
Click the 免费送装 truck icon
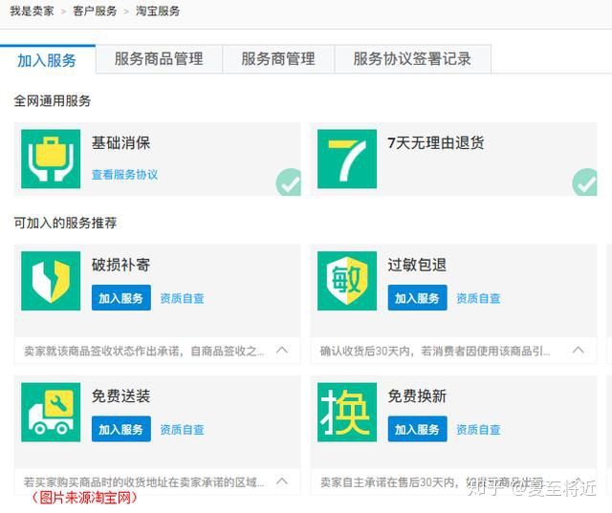click(51, 413)
